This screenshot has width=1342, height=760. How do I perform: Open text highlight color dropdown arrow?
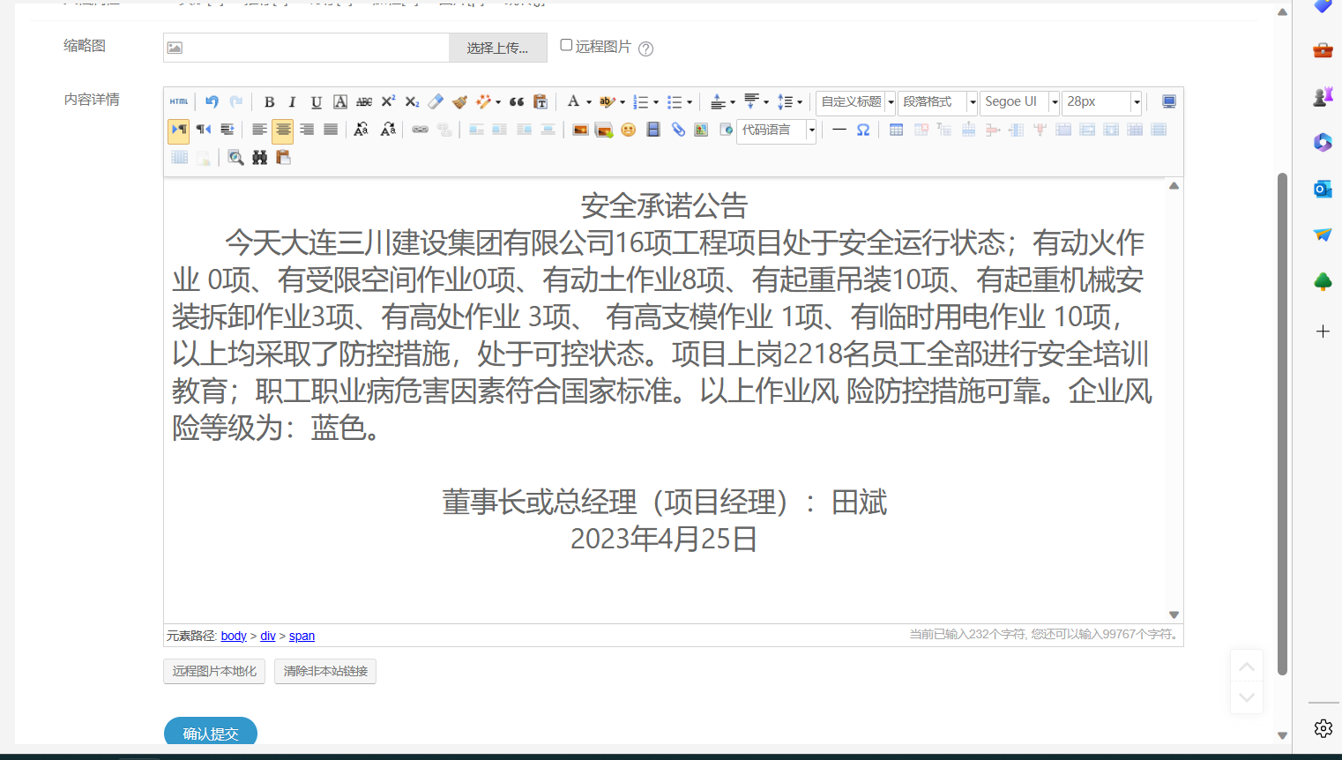[x=623, y=102]
